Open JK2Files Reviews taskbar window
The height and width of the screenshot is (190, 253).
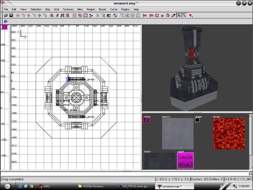click(93, 186)
